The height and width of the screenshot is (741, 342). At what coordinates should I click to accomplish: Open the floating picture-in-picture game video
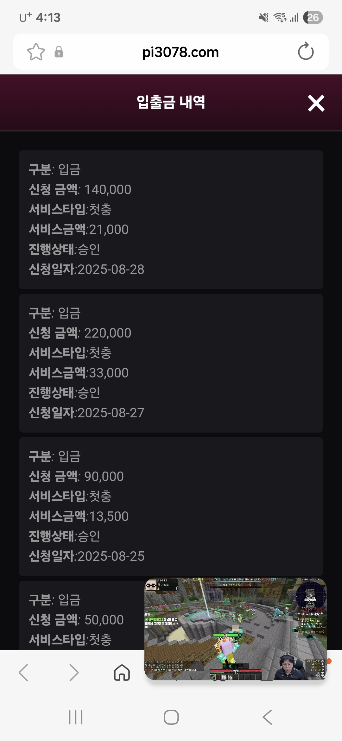click(x=235, y=629)
